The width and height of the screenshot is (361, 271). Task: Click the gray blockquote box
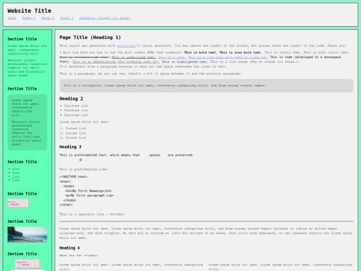(x=207, y=86)
